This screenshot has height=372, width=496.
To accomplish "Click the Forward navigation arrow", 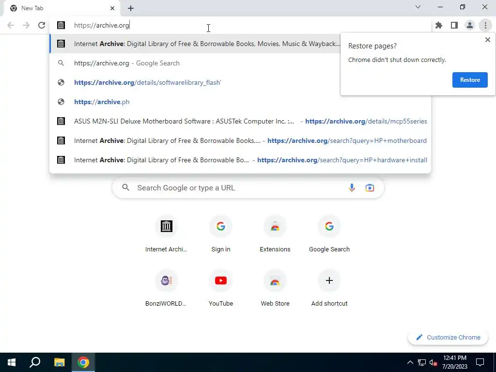I will [26, 25].
